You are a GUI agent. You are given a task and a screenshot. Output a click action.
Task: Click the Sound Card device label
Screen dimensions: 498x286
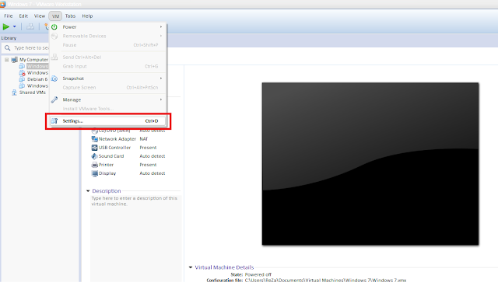[x=111, y=156]
